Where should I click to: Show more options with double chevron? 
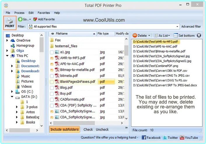click(126, 128)
